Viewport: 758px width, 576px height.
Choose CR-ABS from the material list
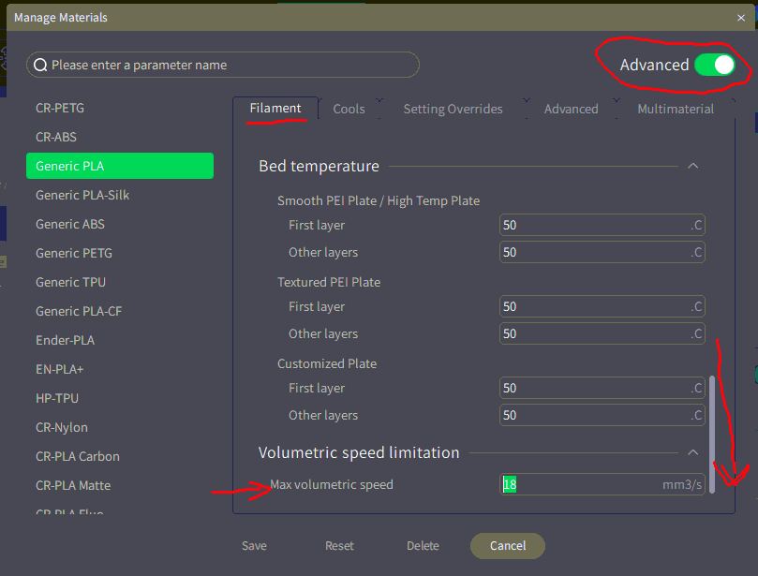pyautogui.click(x=56, y=137)
